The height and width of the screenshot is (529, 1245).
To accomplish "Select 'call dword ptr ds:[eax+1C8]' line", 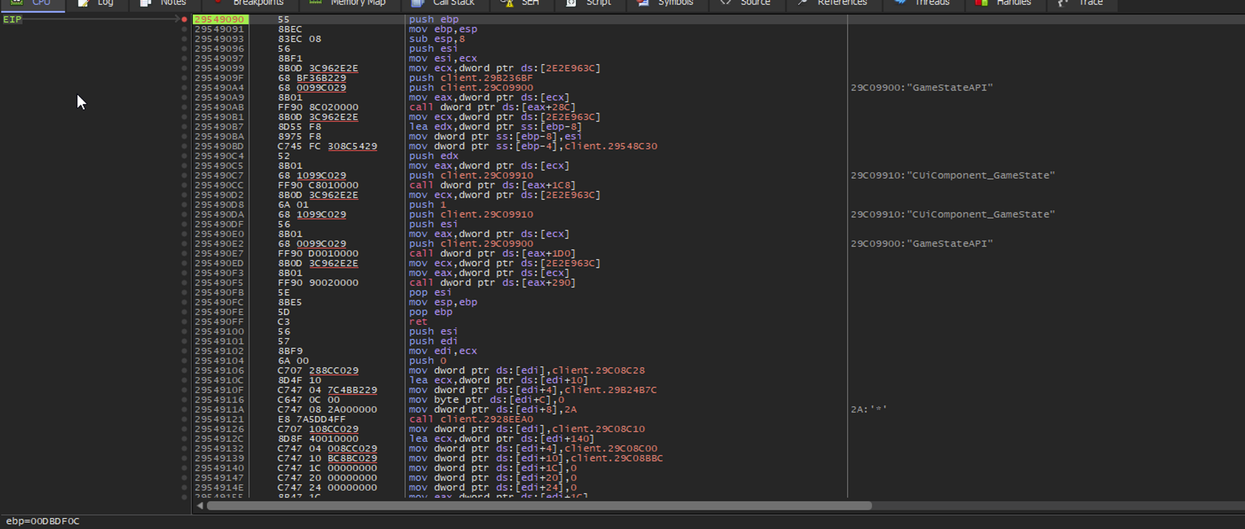I will click(x=492, y=185).
